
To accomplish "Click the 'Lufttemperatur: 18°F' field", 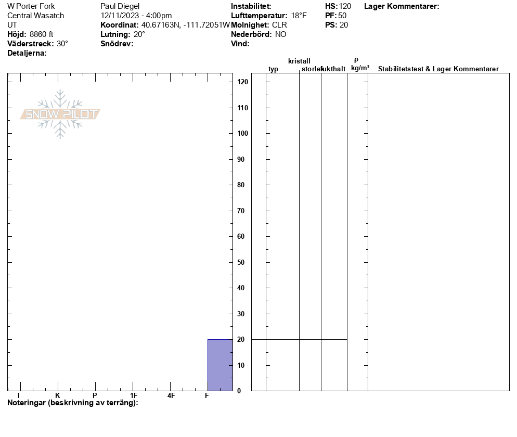I will [x=269, y=16].
